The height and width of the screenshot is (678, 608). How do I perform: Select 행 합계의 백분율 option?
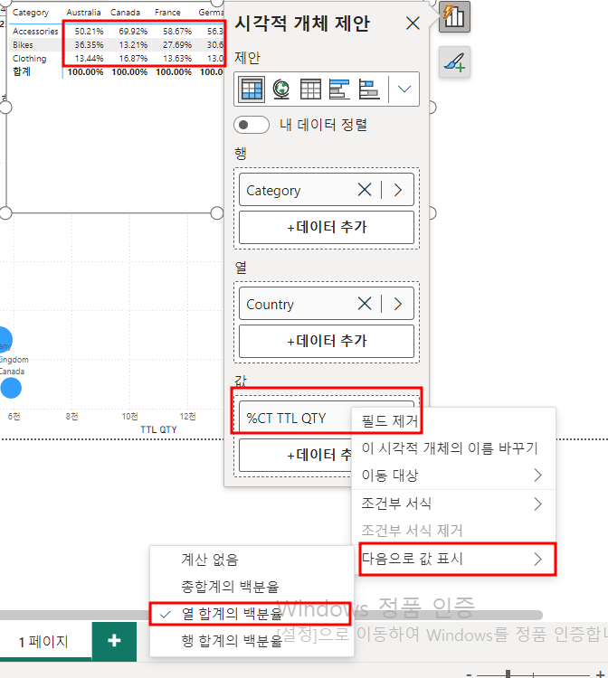(x=252, y=641)
